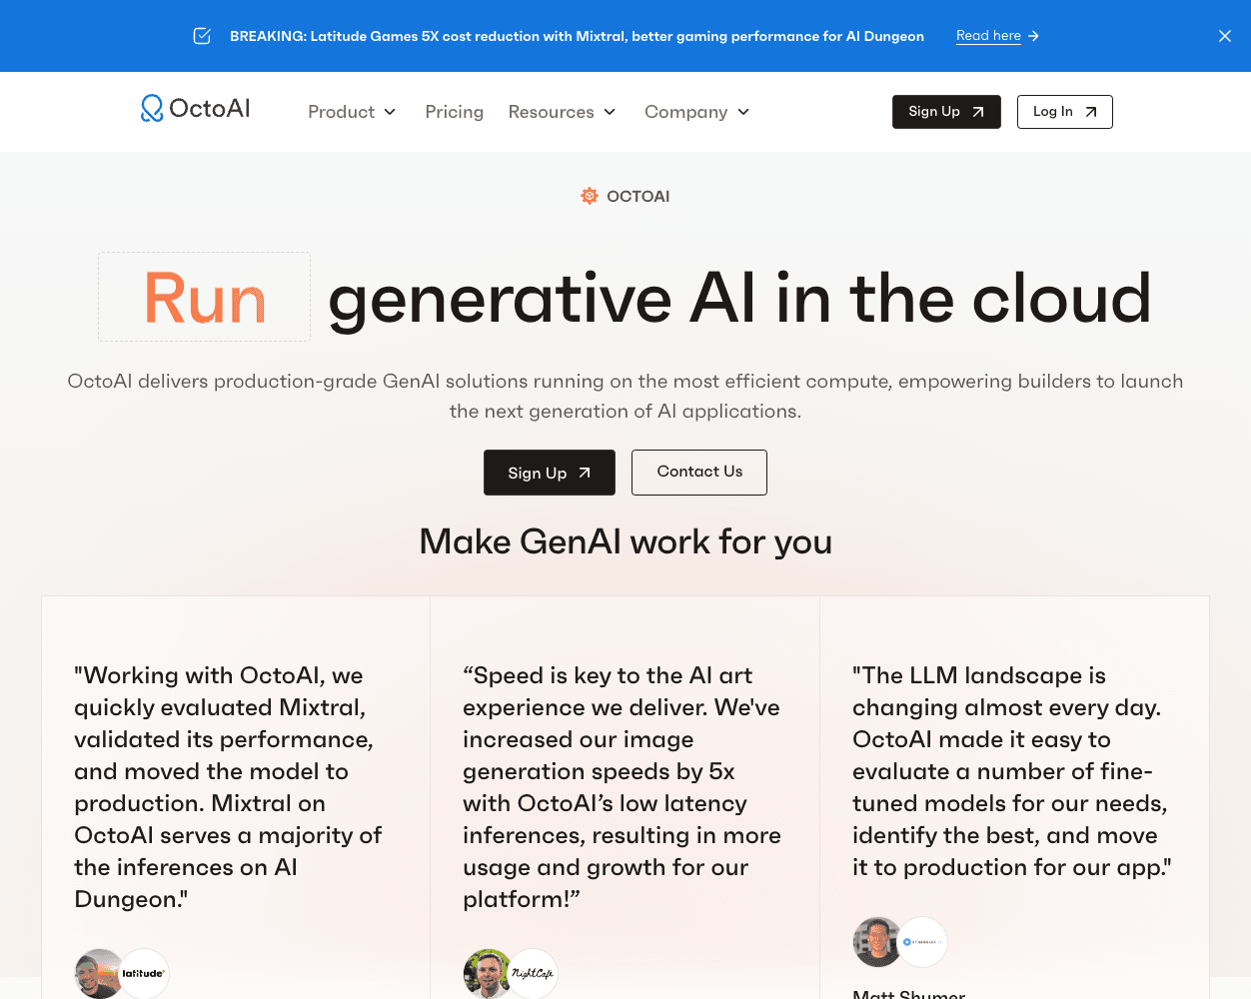Click the company logo beside Matt Shumer's avatar
The width and height of the screenshot is (1251, 999).
922,942
